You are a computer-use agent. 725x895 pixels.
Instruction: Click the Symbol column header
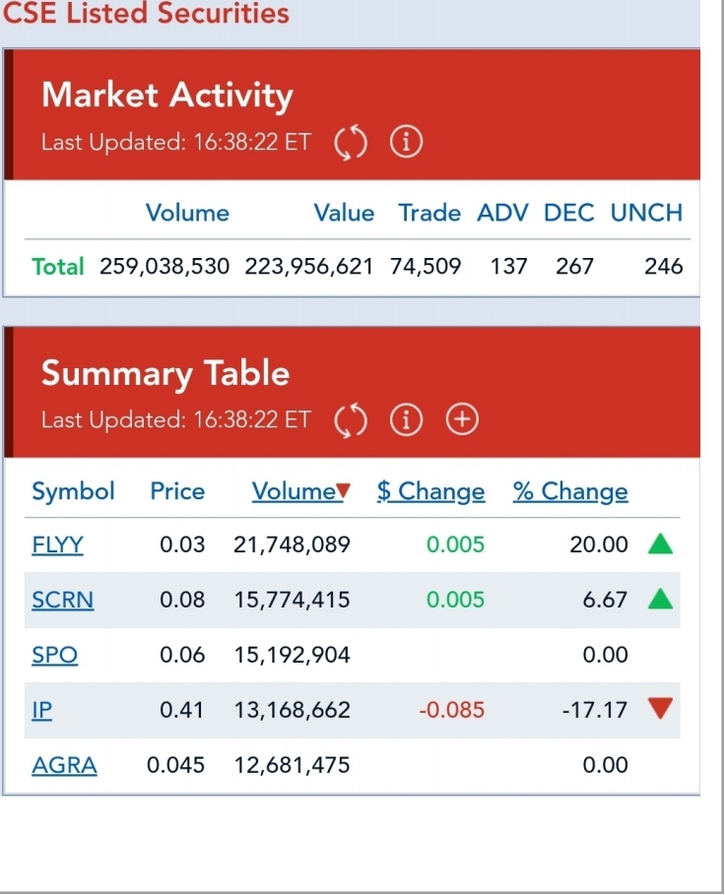[x=73, y=491]
